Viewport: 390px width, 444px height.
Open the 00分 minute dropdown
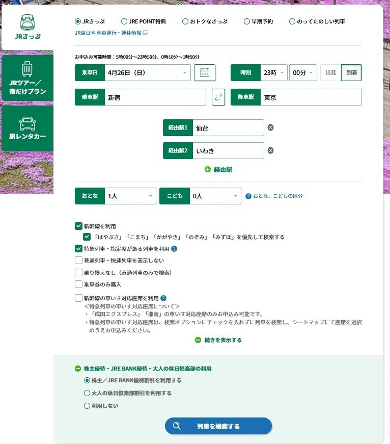click(303, 73)
